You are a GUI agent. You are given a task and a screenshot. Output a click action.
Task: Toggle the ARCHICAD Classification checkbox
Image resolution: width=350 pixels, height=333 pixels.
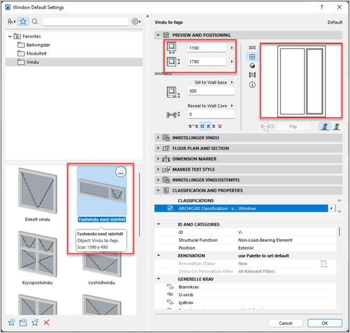[x=169, y=208]
